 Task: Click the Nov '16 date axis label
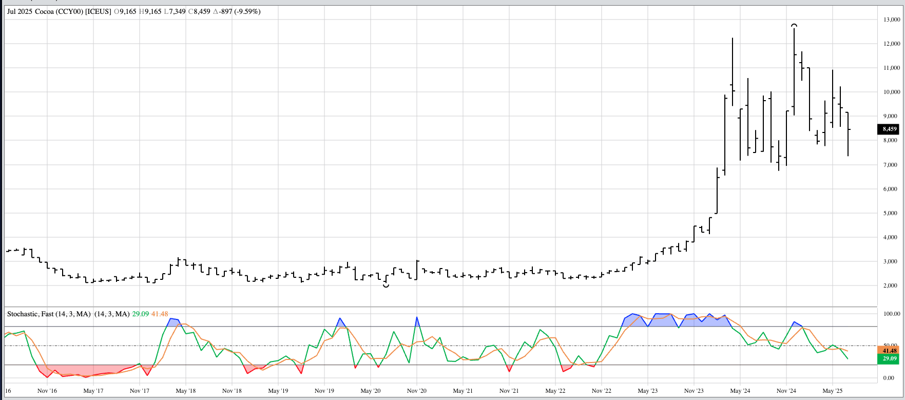pos(47,391)
